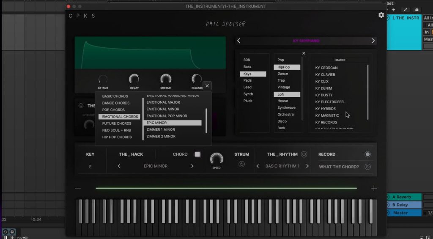Select the 808 category

(247, 60)
